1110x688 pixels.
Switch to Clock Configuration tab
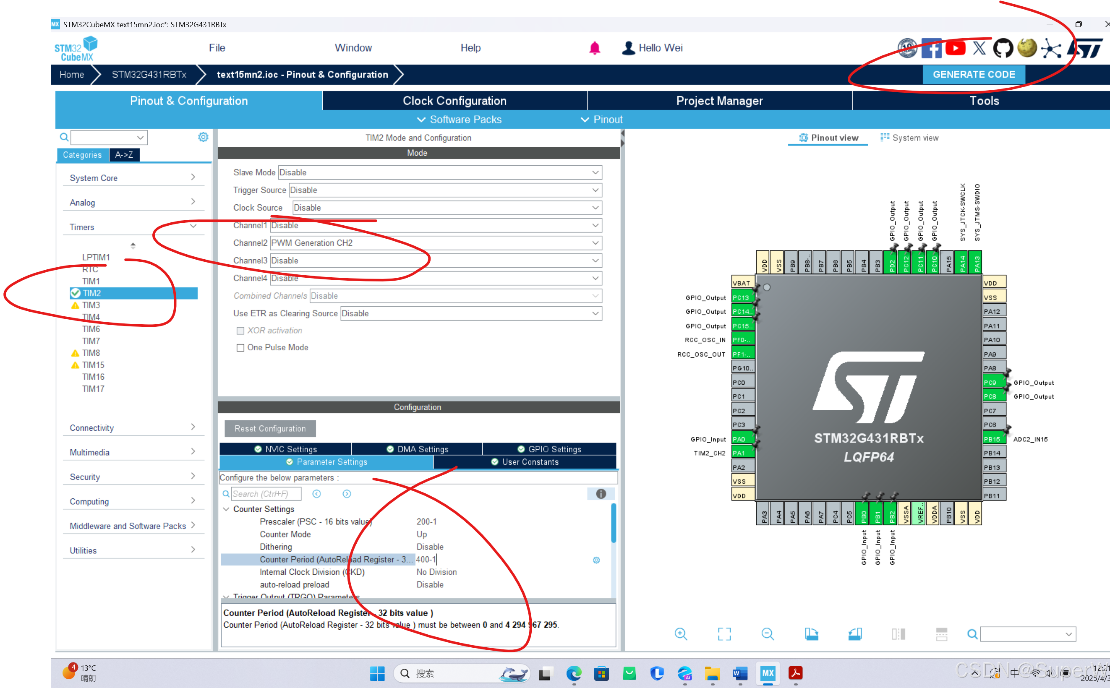(454, 101)
